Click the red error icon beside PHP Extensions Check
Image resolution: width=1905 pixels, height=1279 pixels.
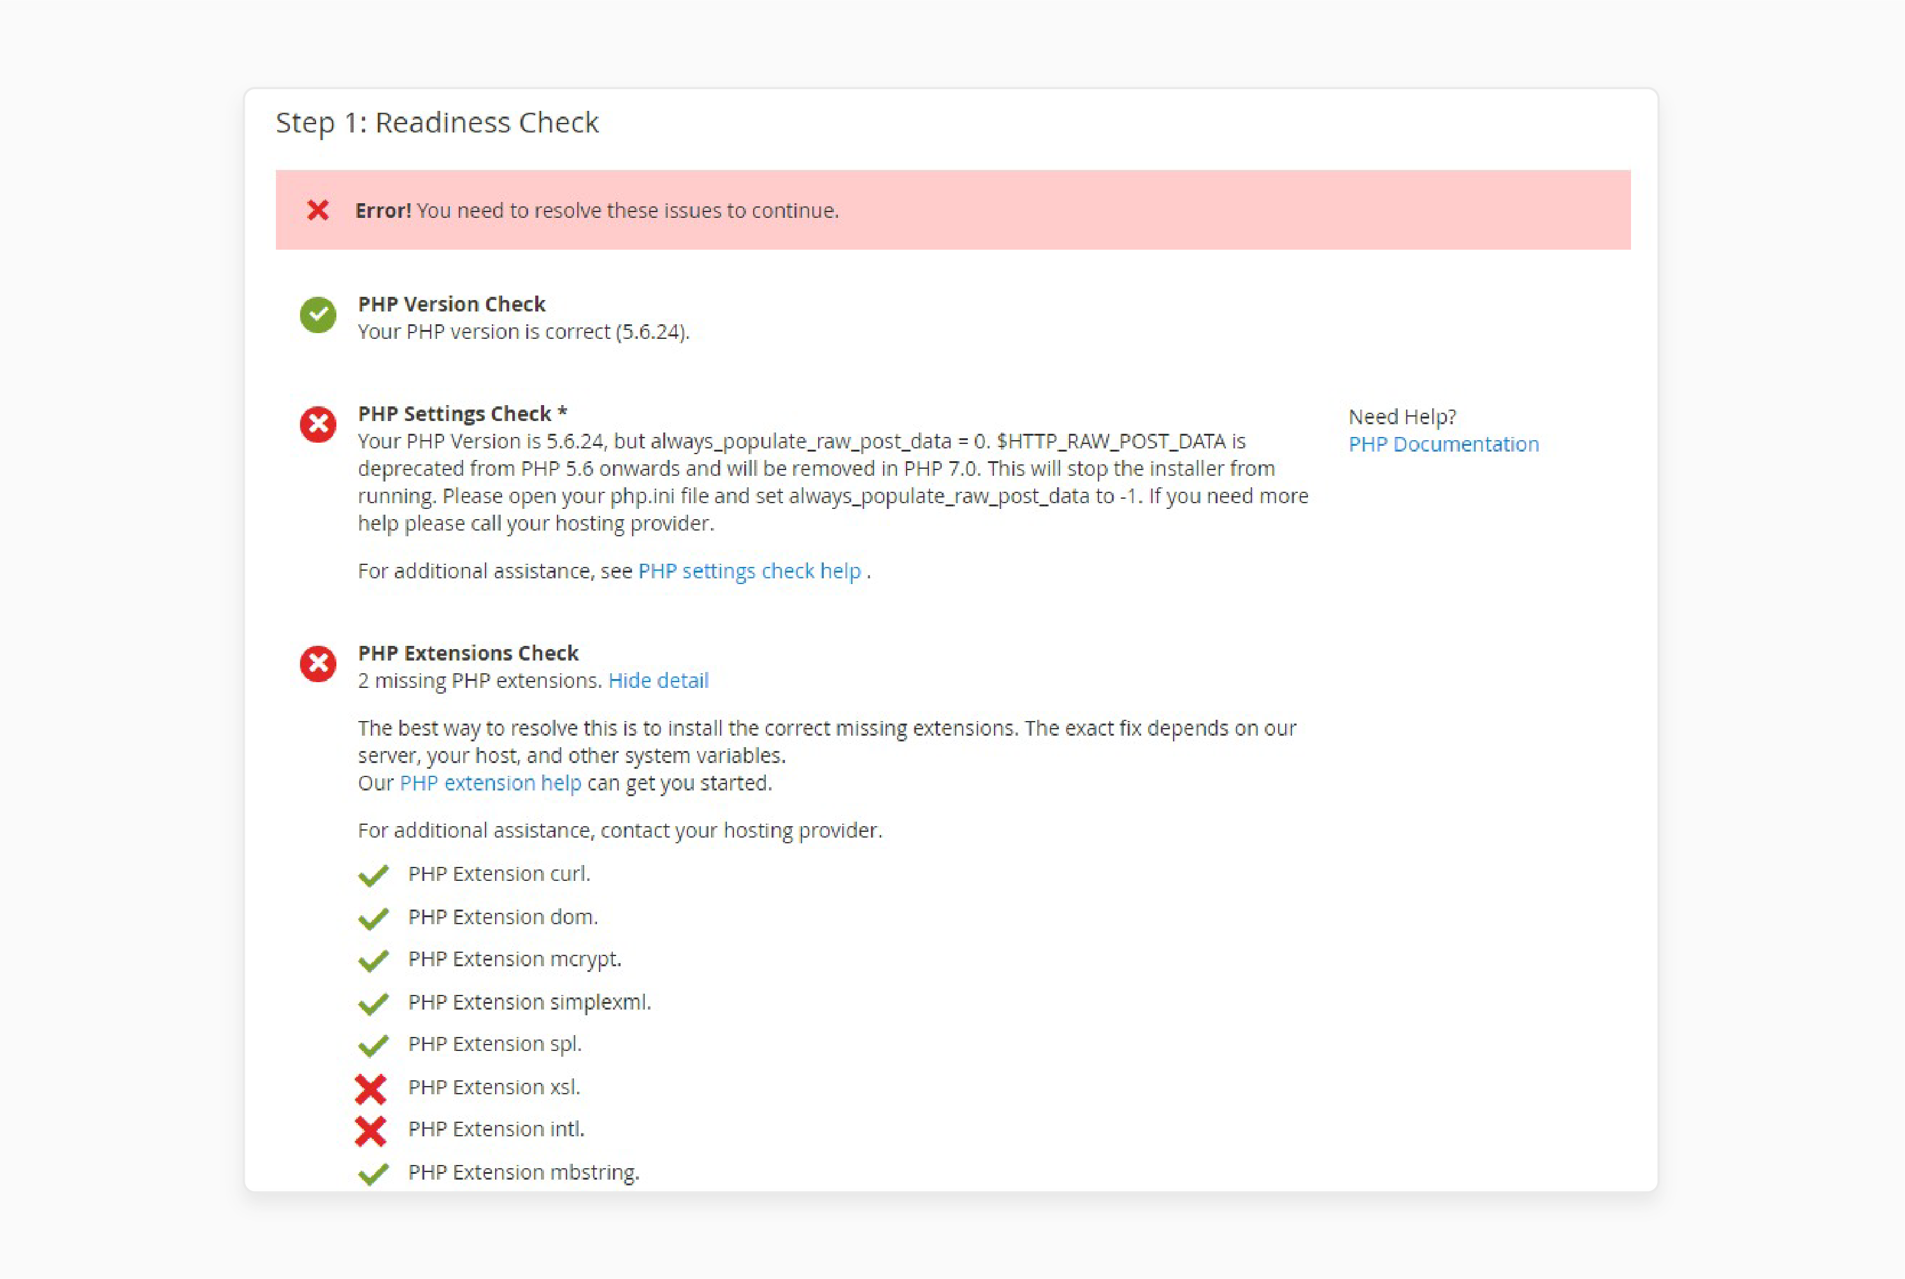click(x=318, y=664)
